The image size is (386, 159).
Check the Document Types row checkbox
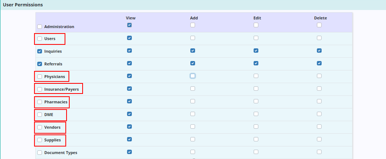coord(40,153)
